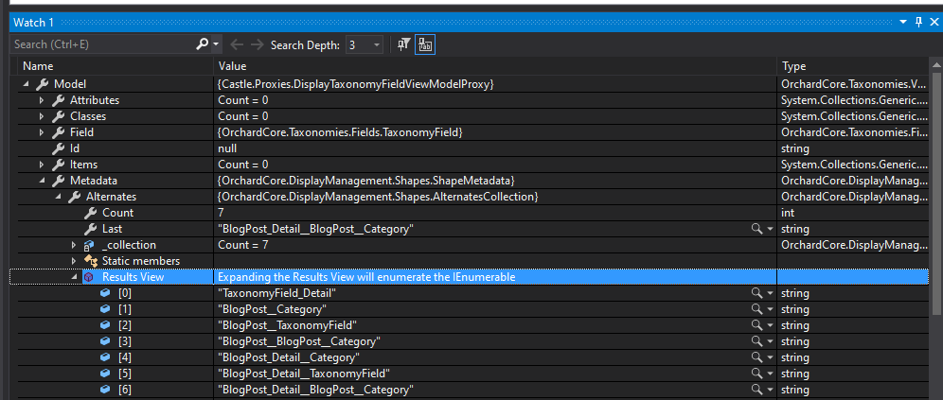The width and height of the screenshot is (943, 400).
Task: Select the AlternatesCollection value of Alternates
Action: pyautogui.click(x=378, y=197)
